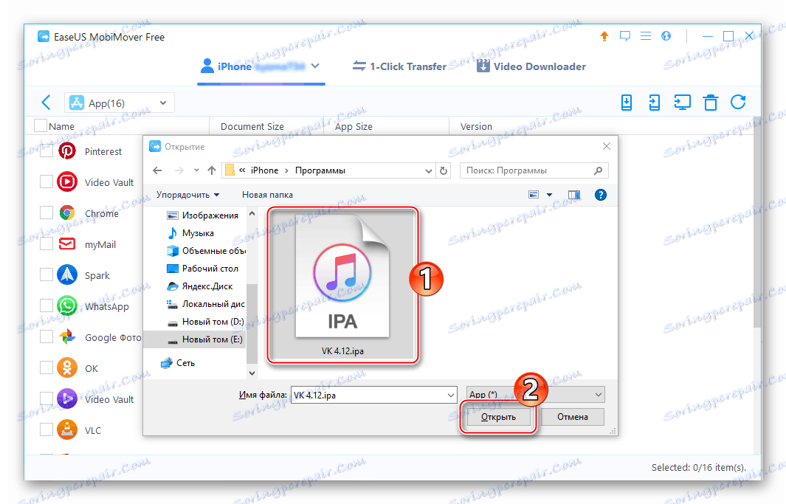Select Рабочий стол in the navigation tree

coord(202,269)
